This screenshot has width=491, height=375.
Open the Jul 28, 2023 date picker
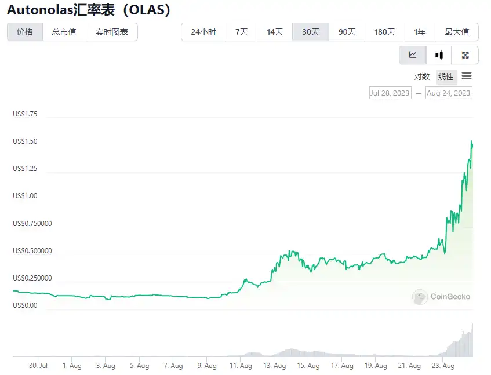[390, 93]
